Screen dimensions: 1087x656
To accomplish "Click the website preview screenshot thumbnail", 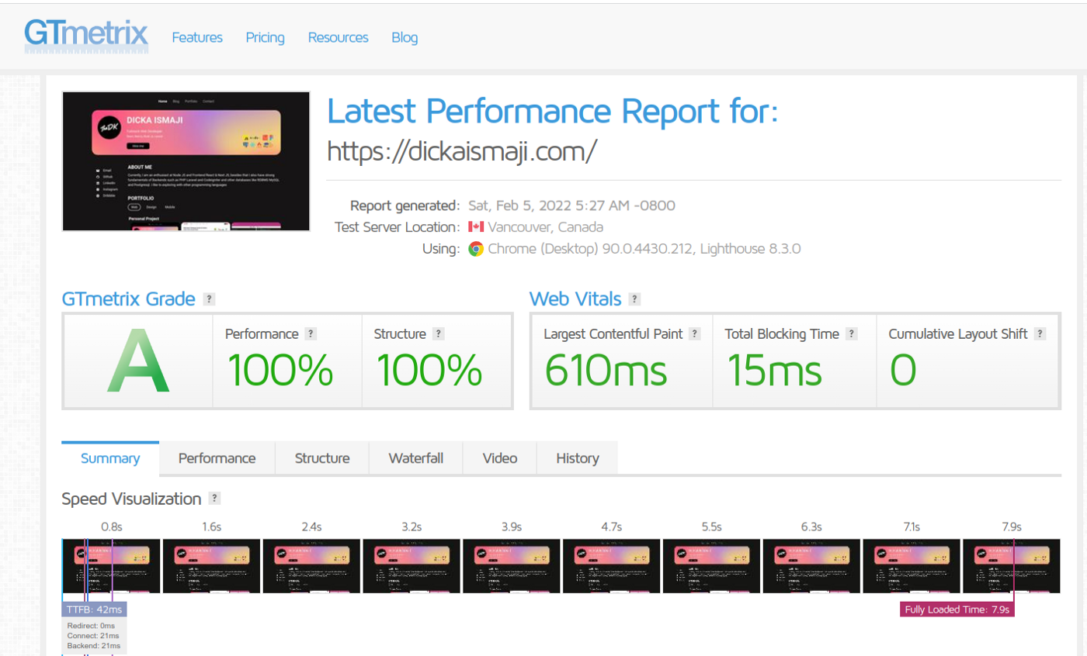I will tap(185, 161).
